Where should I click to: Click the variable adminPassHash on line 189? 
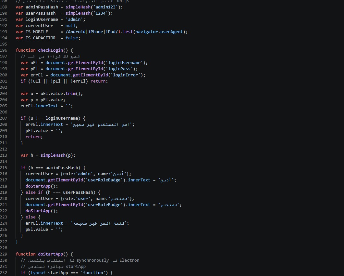pos(42,7)
